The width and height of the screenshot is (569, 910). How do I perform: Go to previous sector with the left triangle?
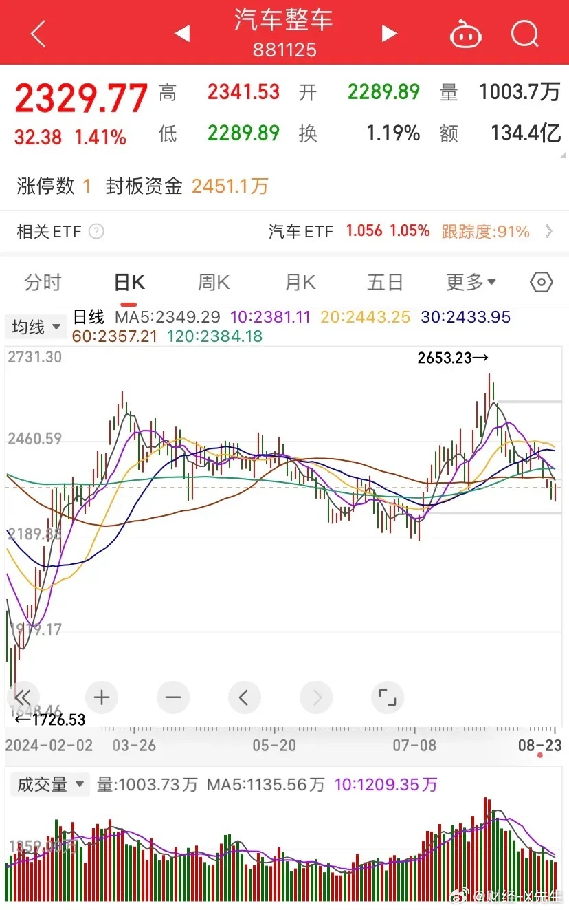182,34
